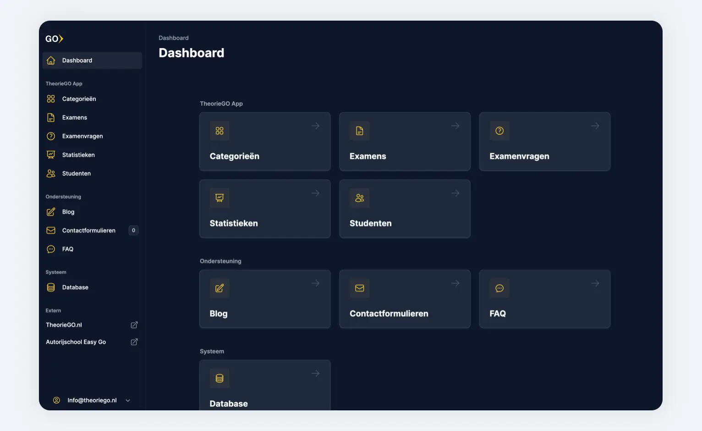
Task: Click the Contactformulieren envelope icon in the sidebar
Action: [50, 230]
